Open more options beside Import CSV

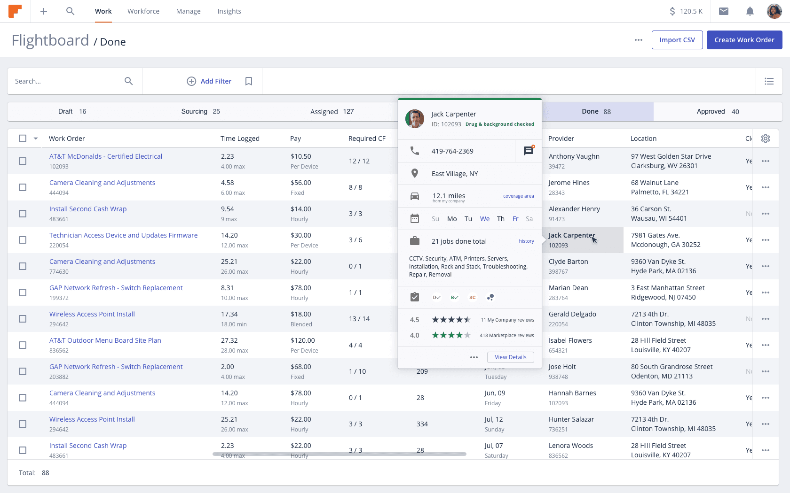pyautogui.click(x=639, y=40)
